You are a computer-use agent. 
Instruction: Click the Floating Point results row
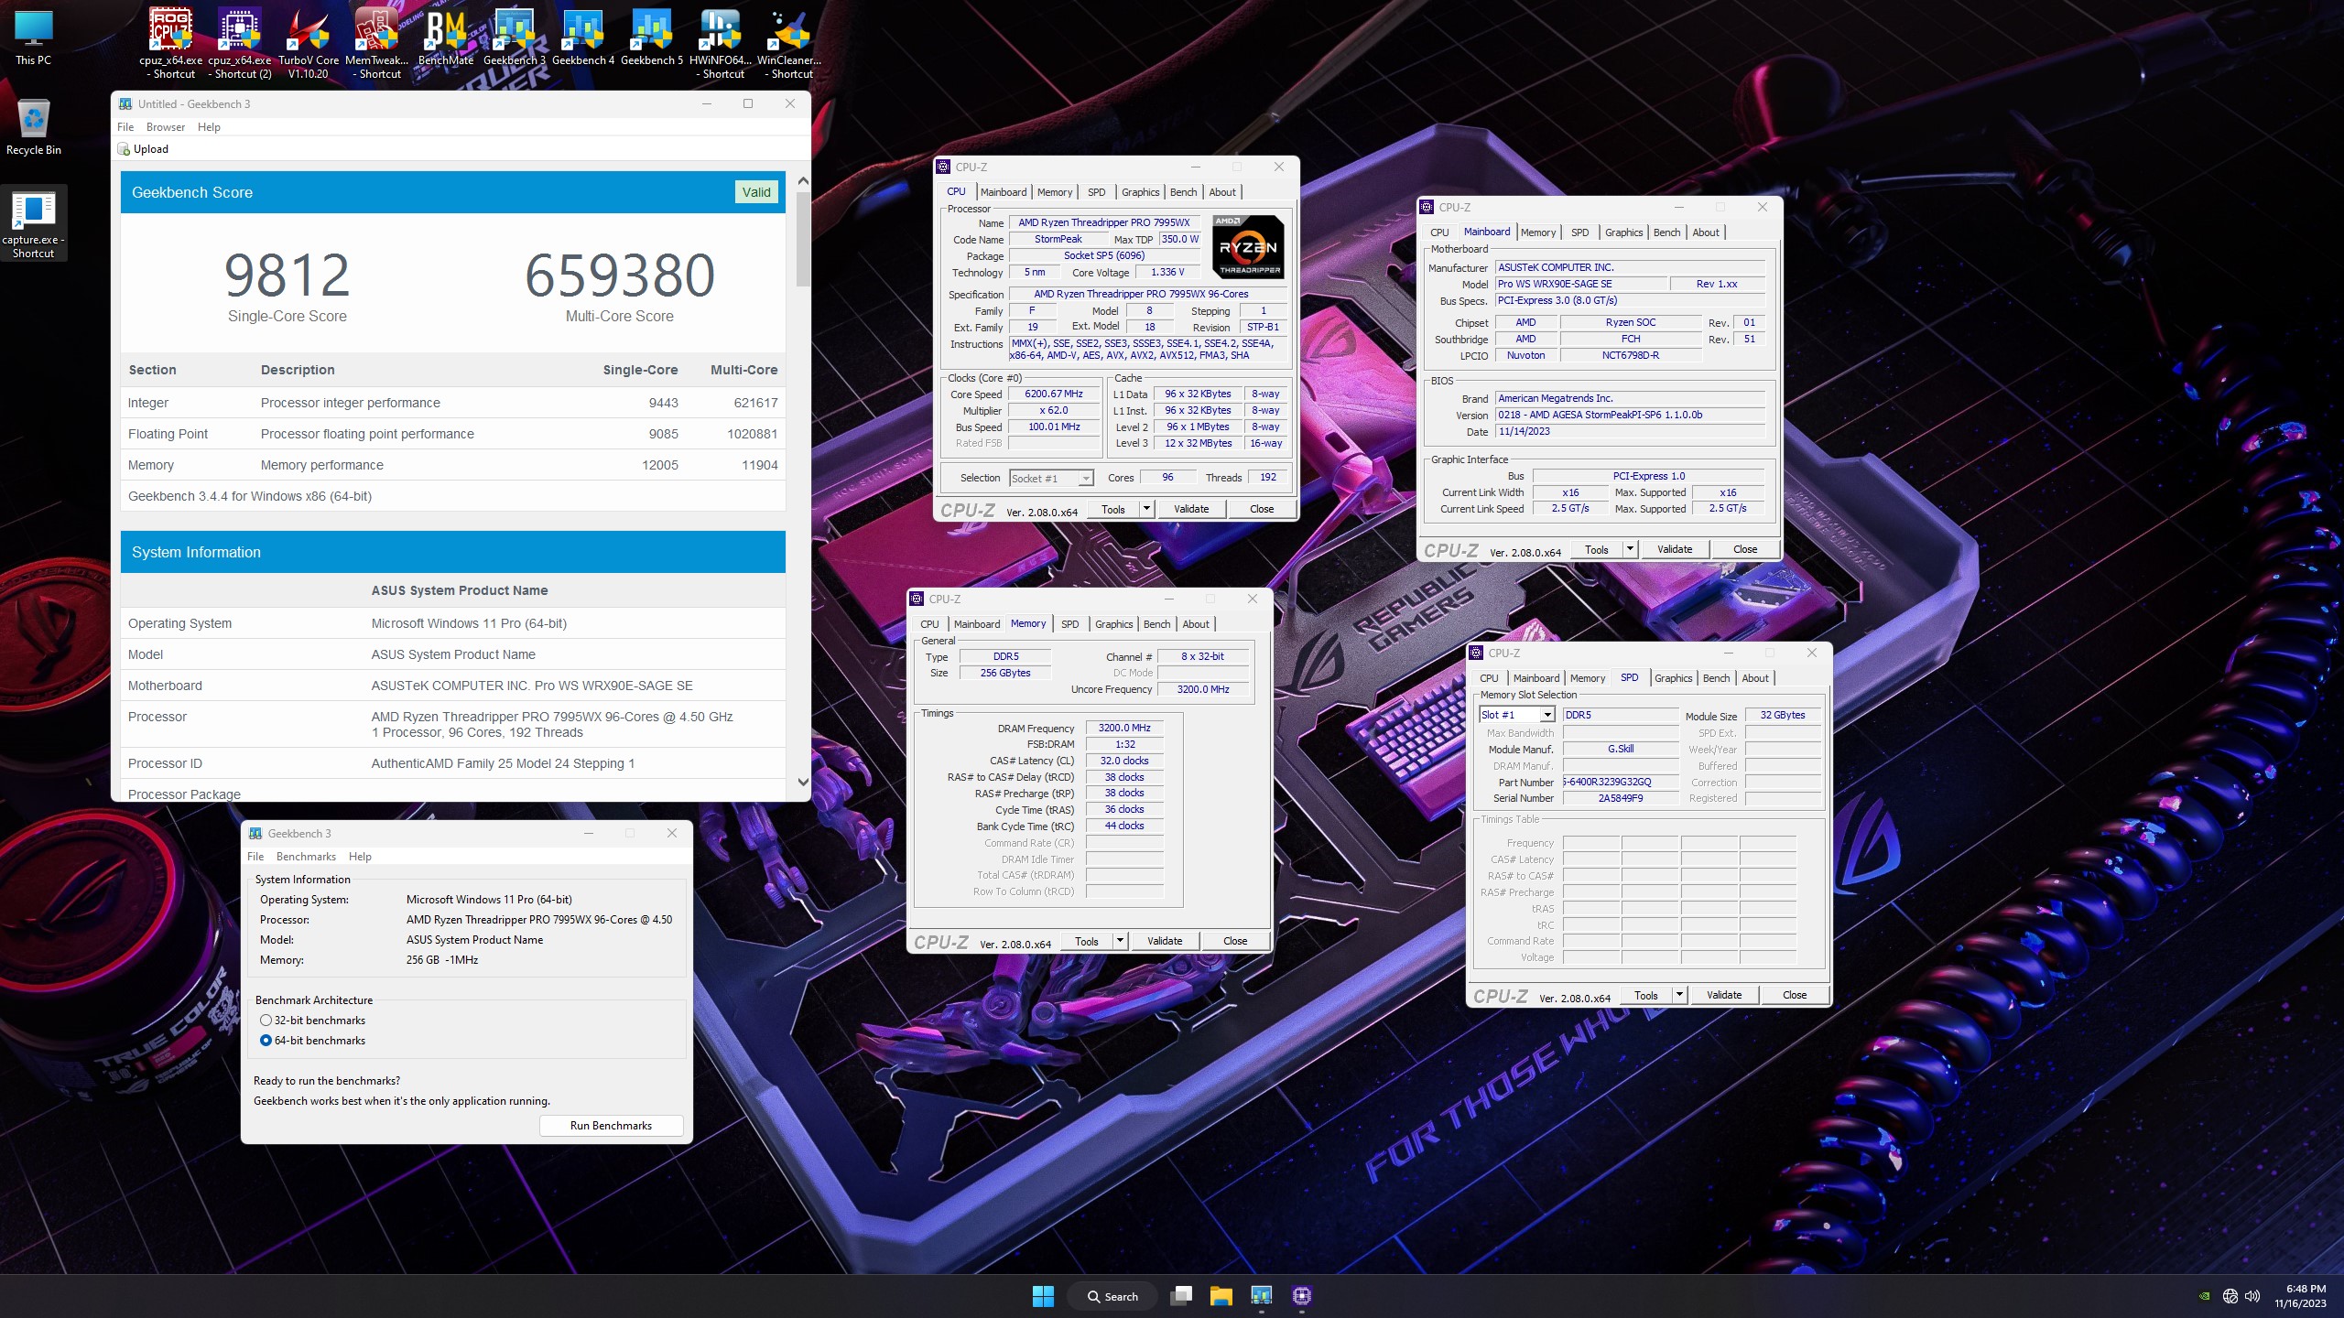point(453,434)
